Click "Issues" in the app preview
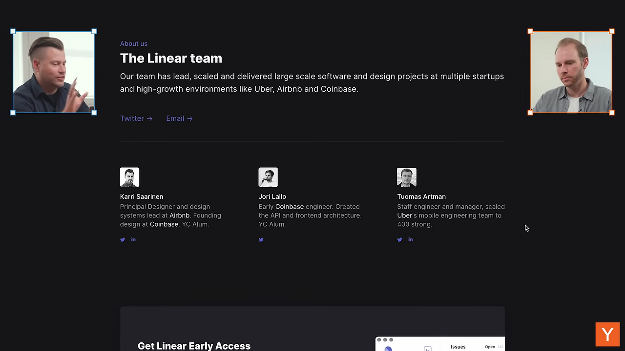 [x=458, y=347]
